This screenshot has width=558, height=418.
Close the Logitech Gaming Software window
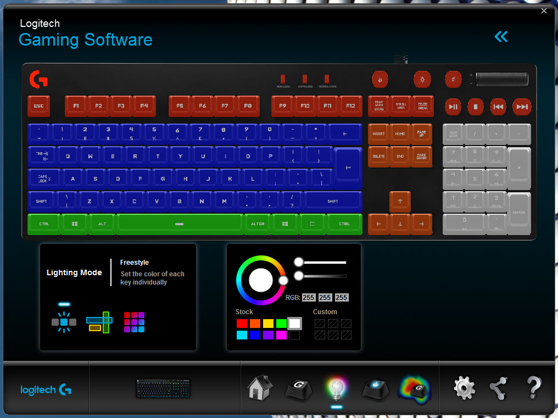544,10
